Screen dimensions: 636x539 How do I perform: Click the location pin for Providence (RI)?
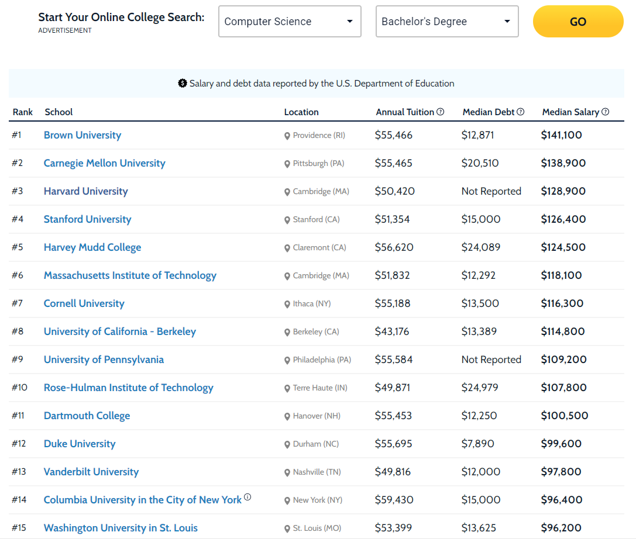(x=287, y=136)
